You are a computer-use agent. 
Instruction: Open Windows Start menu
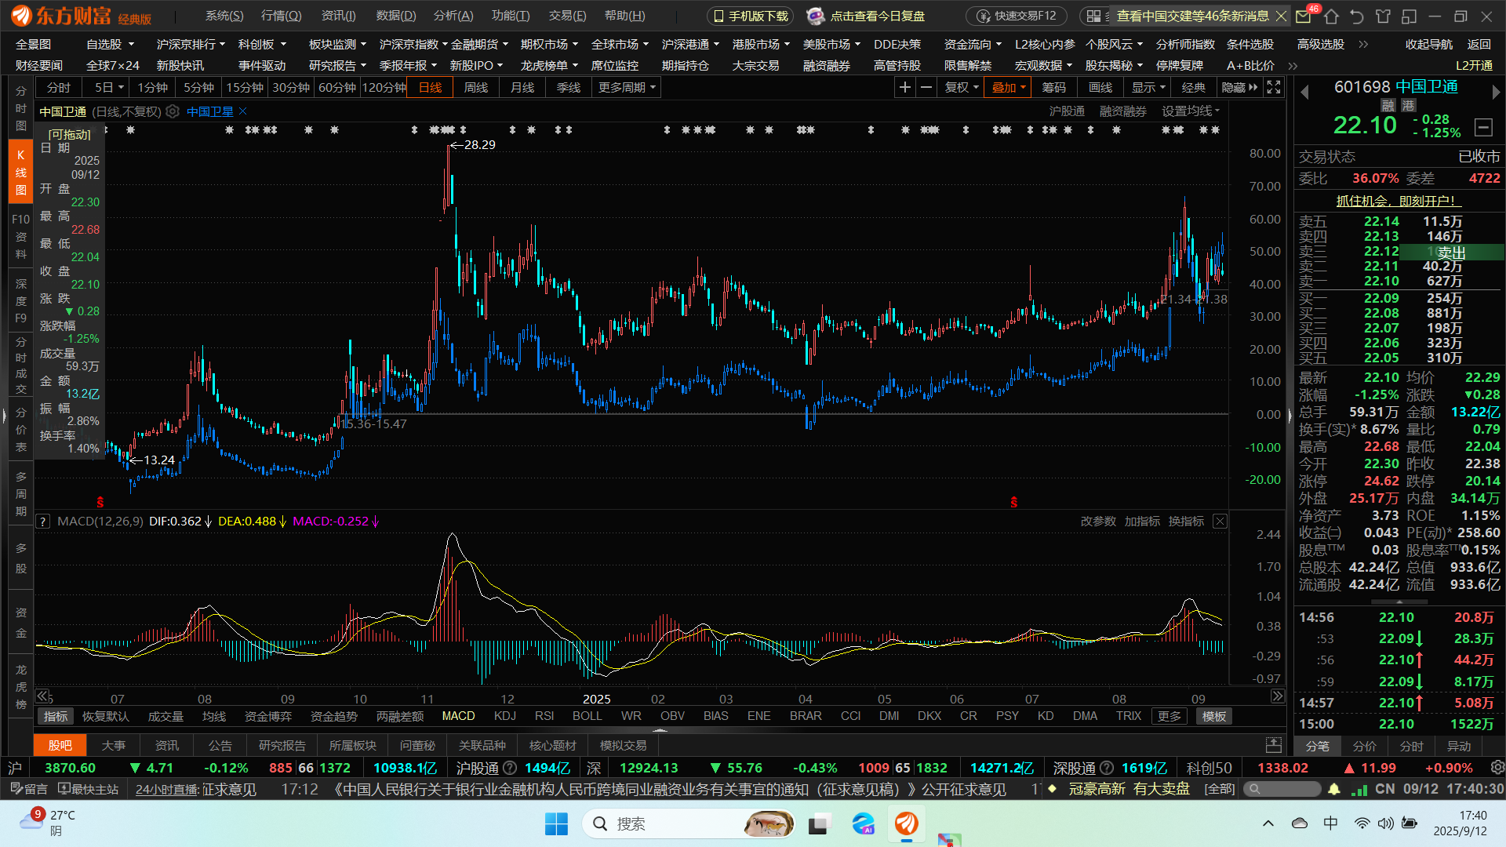[556, 823]
